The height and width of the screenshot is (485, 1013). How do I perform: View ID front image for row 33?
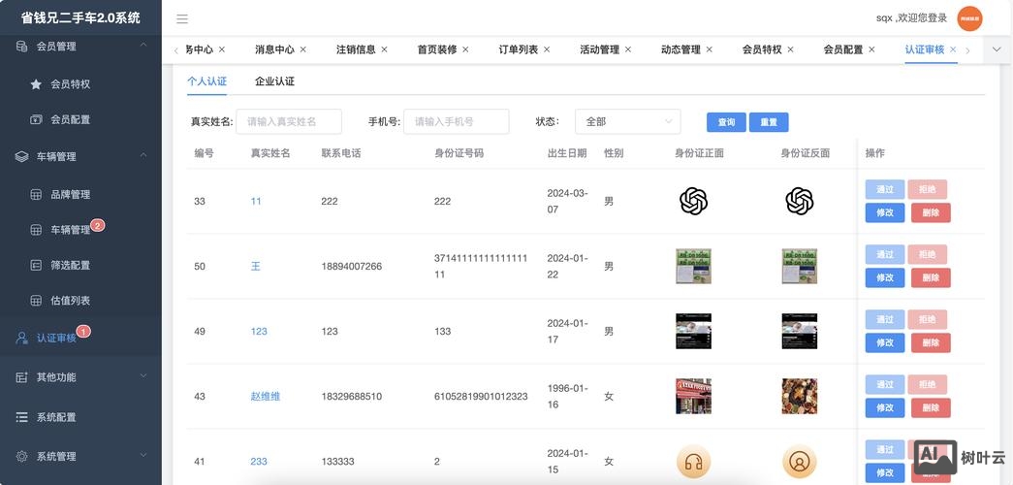pos(694,201)
